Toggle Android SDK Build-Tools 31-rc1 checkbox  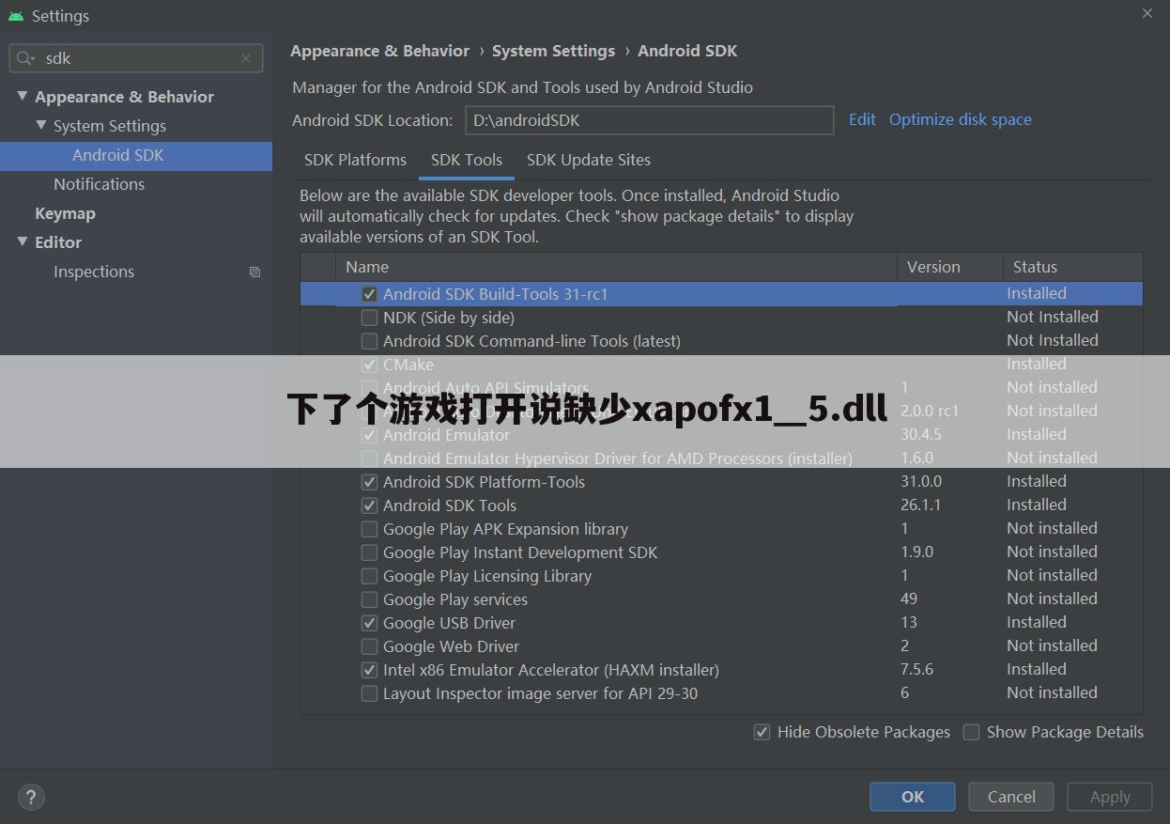(369, 294)
